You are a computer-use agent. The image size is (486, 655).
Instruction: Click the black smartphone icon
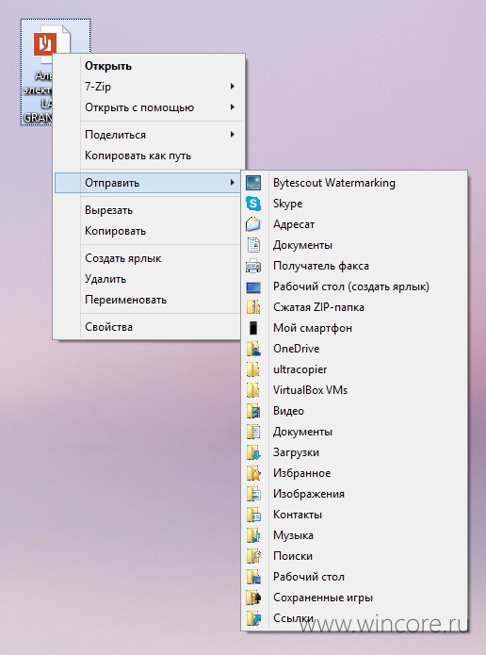(253, 328)
